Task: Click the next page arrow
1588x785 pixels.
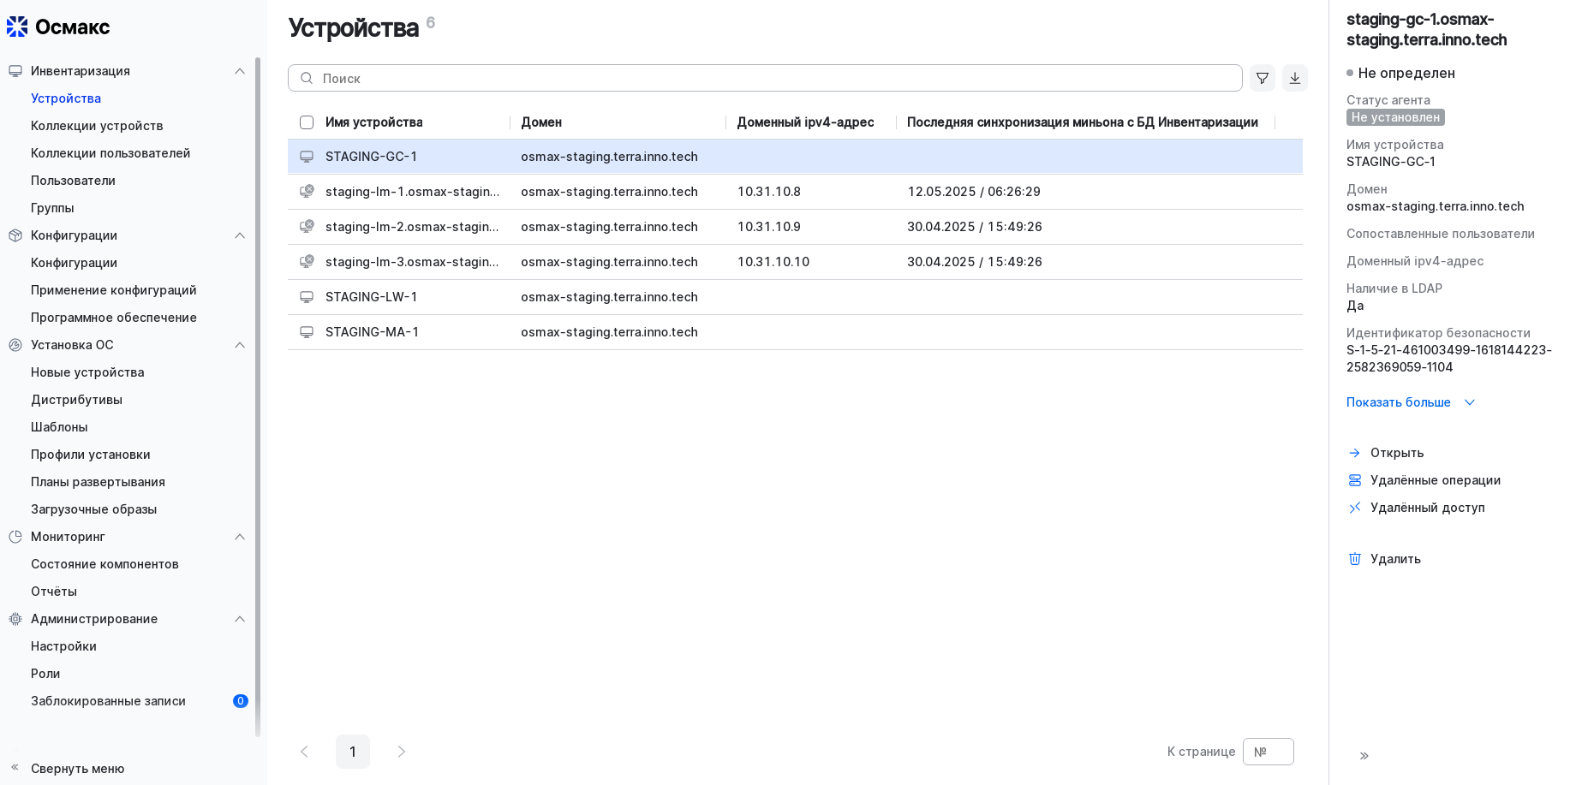Action: click(401, 752)
